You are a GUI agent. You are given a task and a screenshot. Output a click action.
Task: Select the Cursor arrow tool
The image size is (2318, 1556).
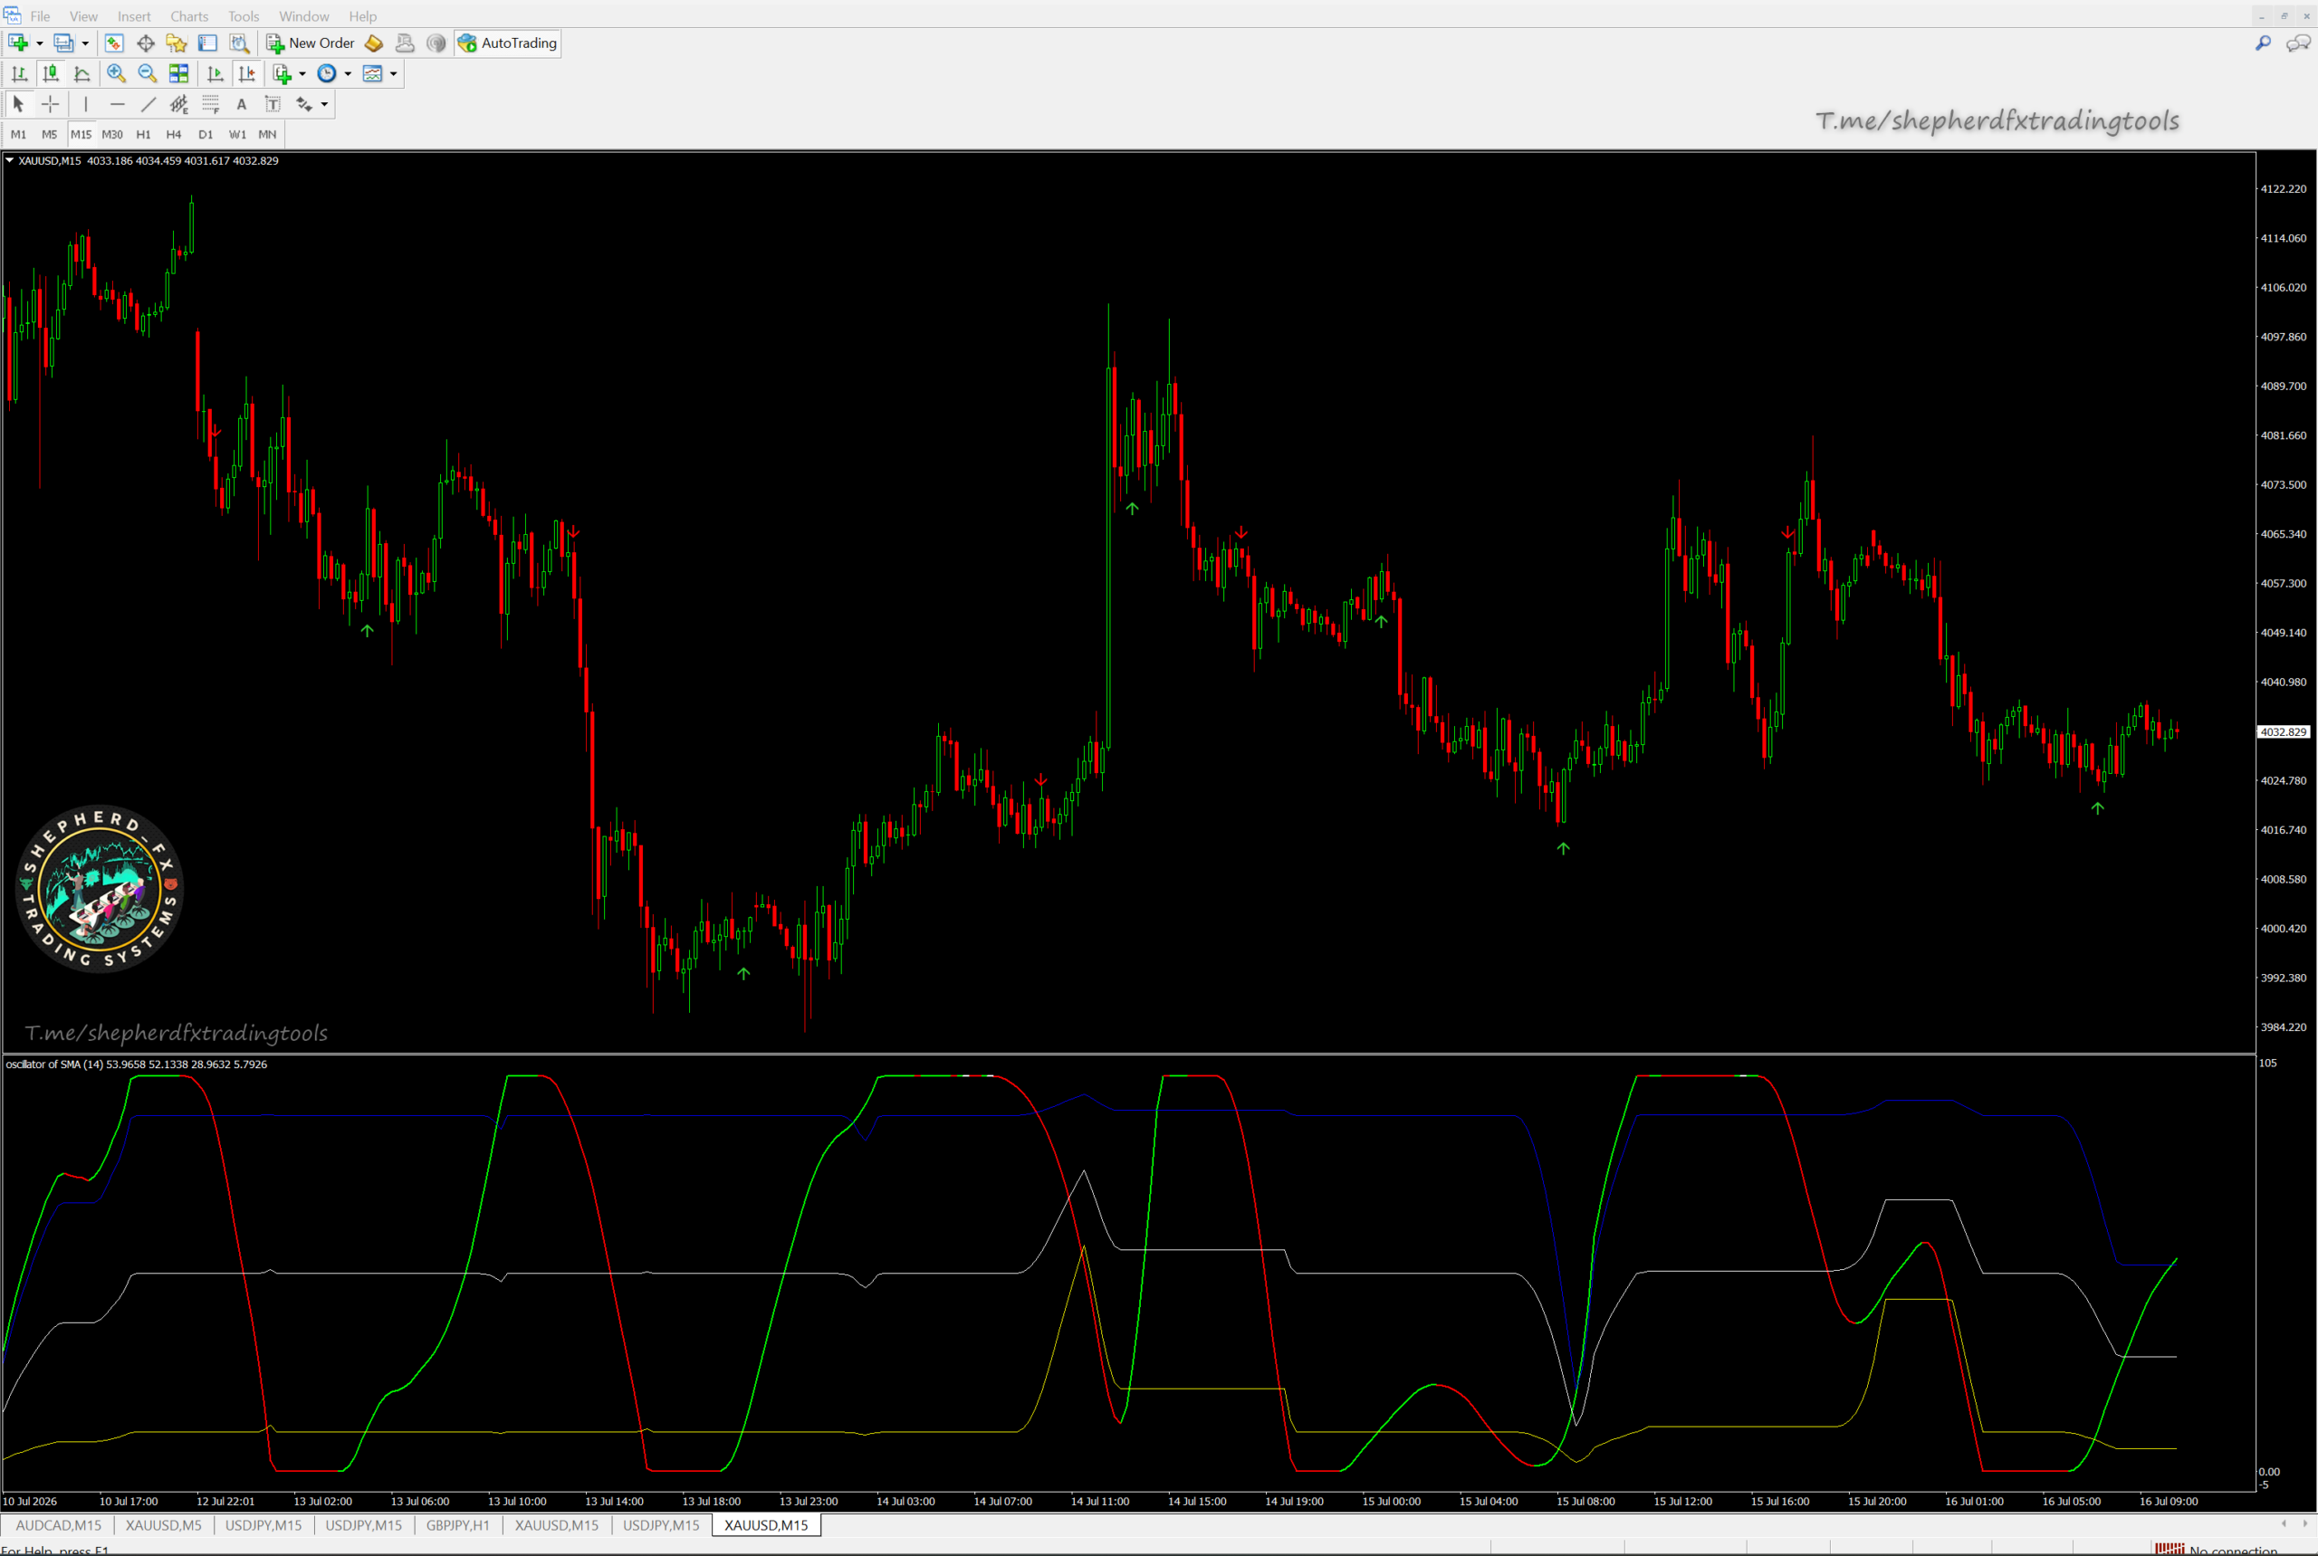tap(19, 104)
